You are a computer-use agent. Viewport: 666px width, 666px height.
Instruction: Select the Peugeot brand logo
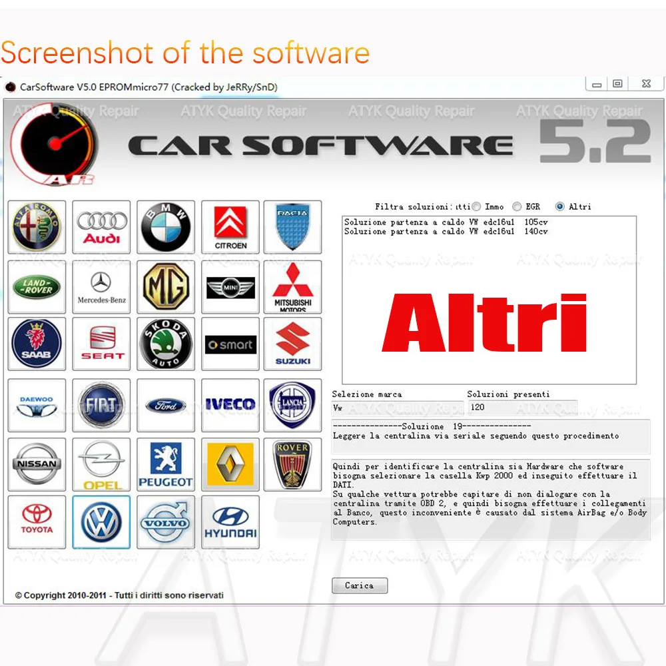click(166, 465)
